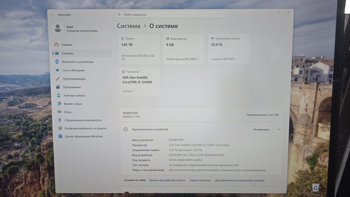
Task: Open Bluetooth и устройства icon
Action: pos(57,62)
